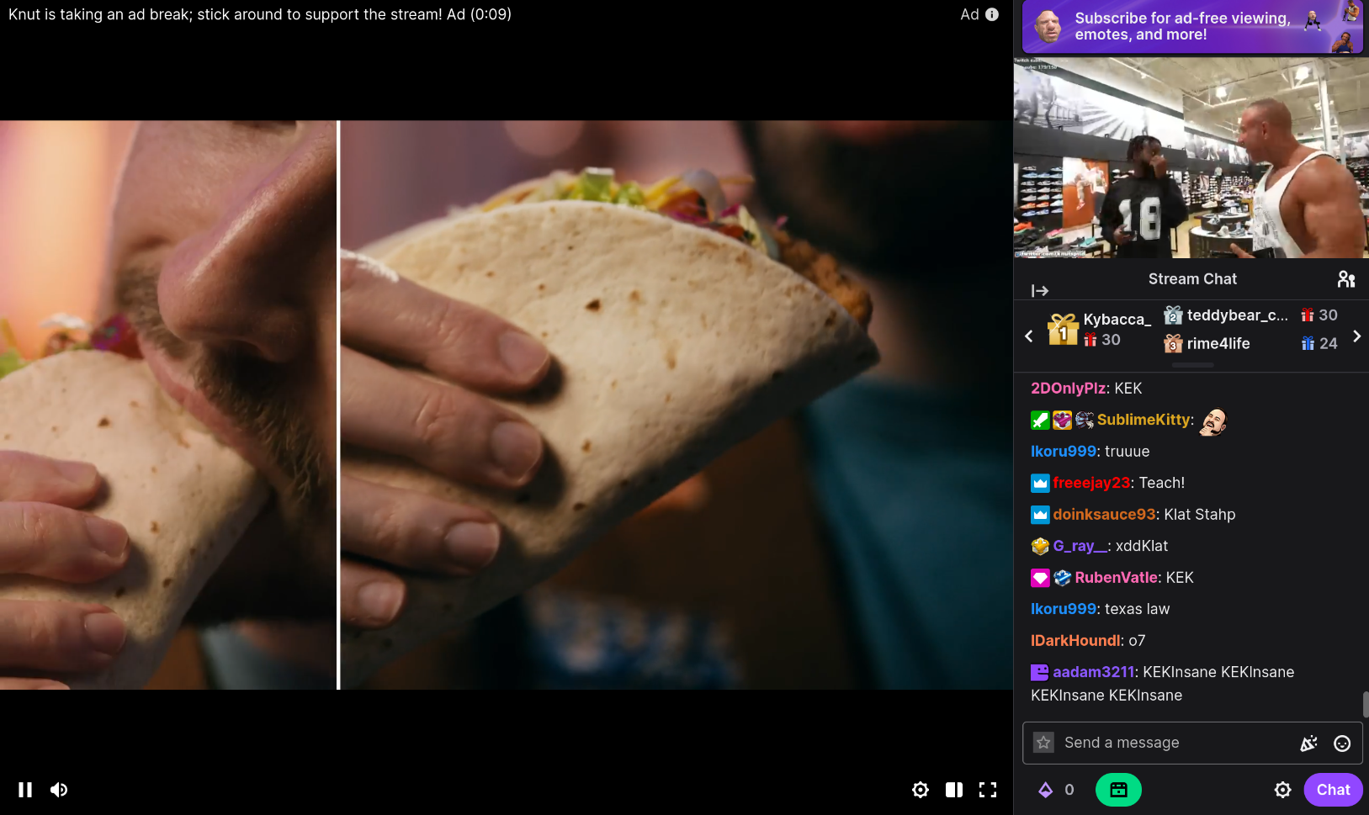The height and width of the screenshot is (815, 1369).
Task: Open the ad info icon
Action: [x=992, y=14]
